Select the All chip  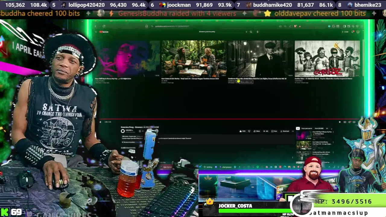[298, 128]
